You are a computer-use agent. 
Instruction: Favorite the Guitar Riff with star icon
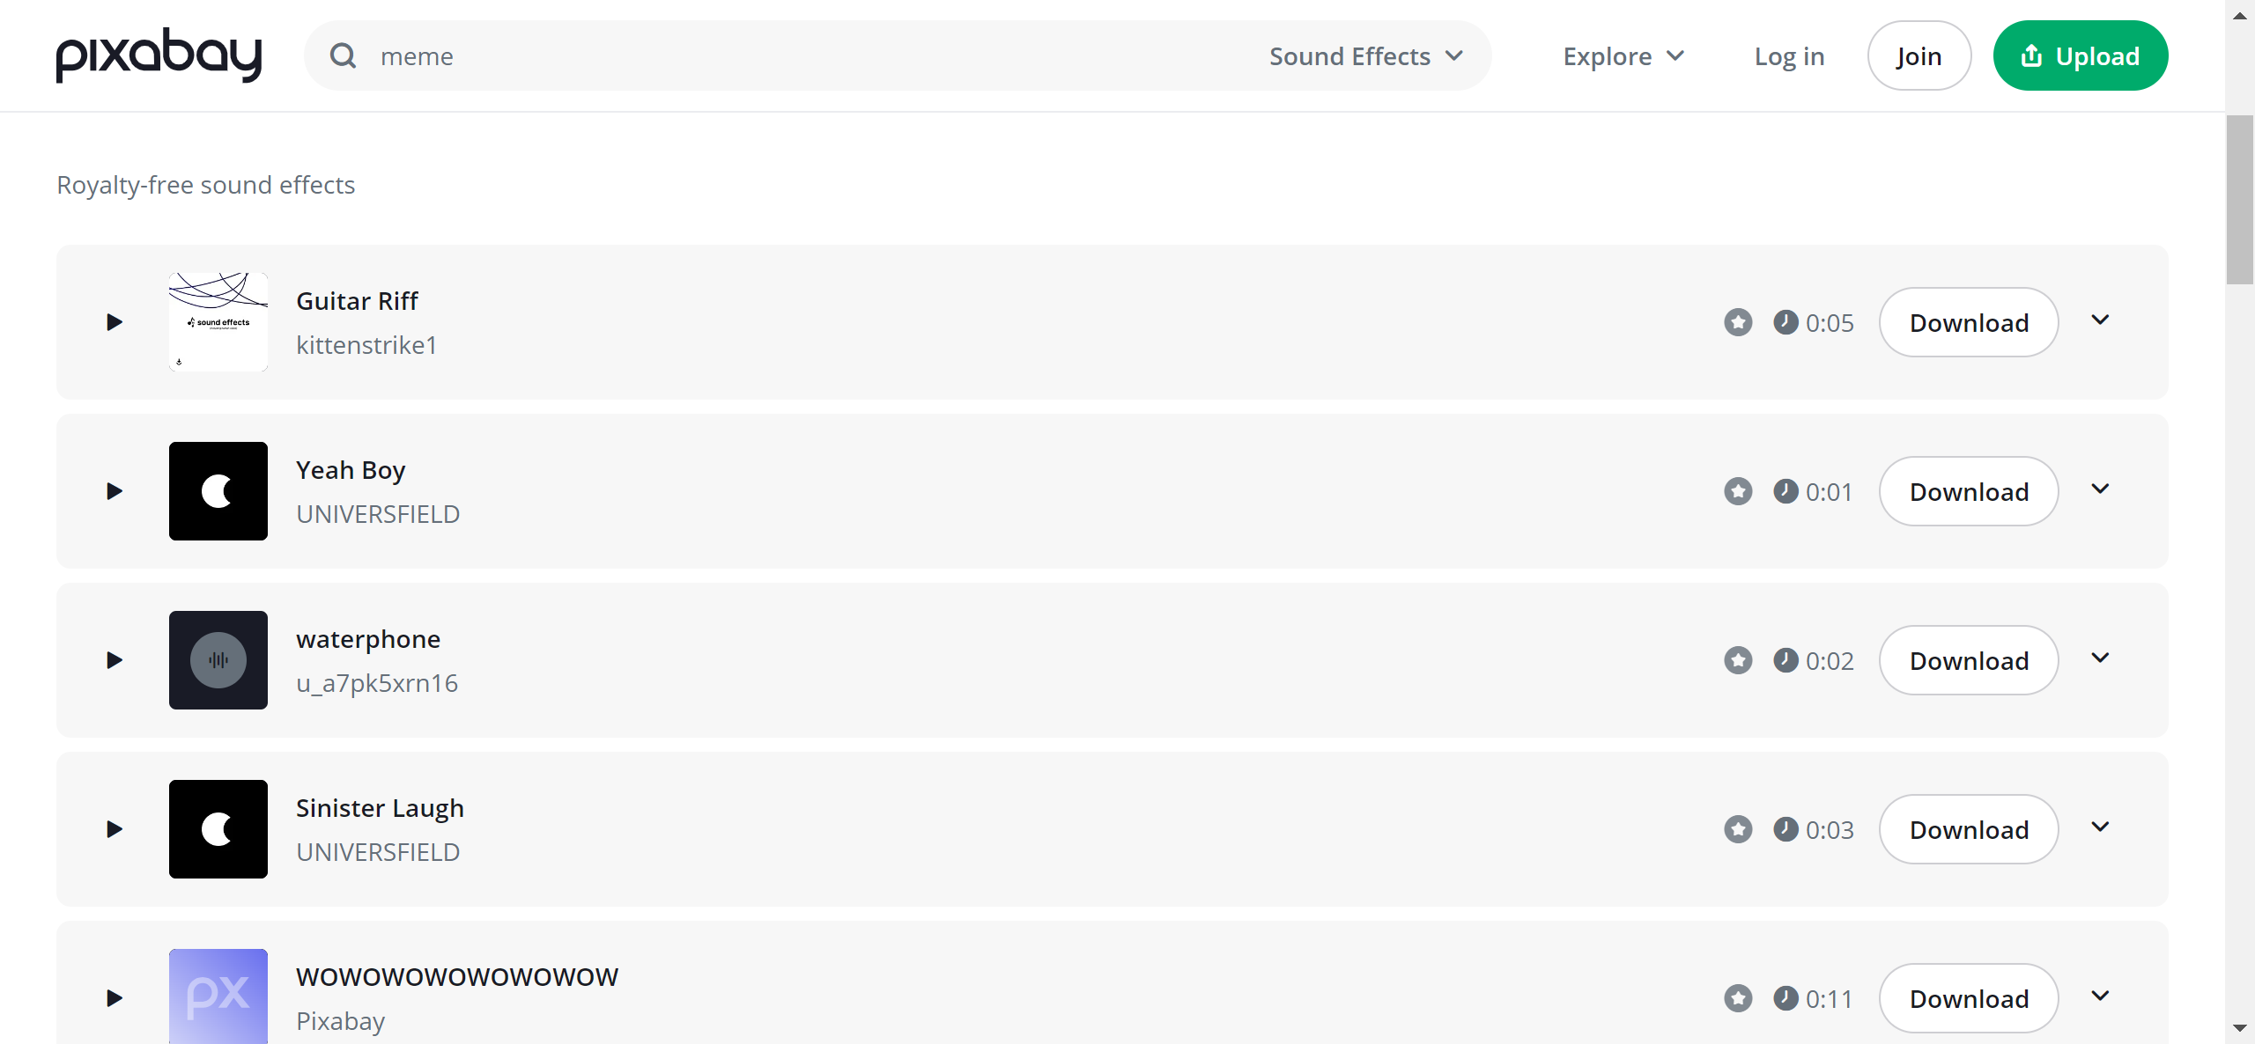click(x=1738, y=322)
